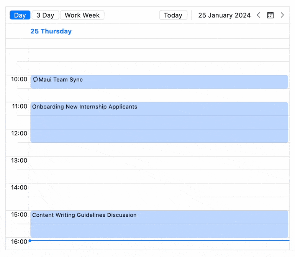Click the recurring icon on Maui Team Sync
Screen dimensions: 295x257
35,79
